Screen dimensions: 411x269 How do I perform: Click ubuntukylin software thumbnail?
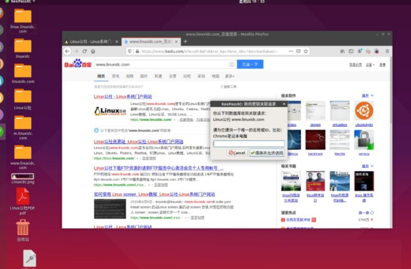click(364, 111)
